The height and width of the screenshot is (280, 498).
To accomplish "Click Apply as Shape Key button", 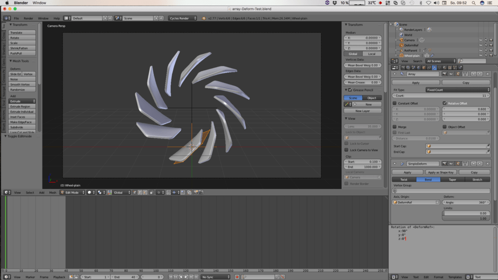I will tap(440, 172).
